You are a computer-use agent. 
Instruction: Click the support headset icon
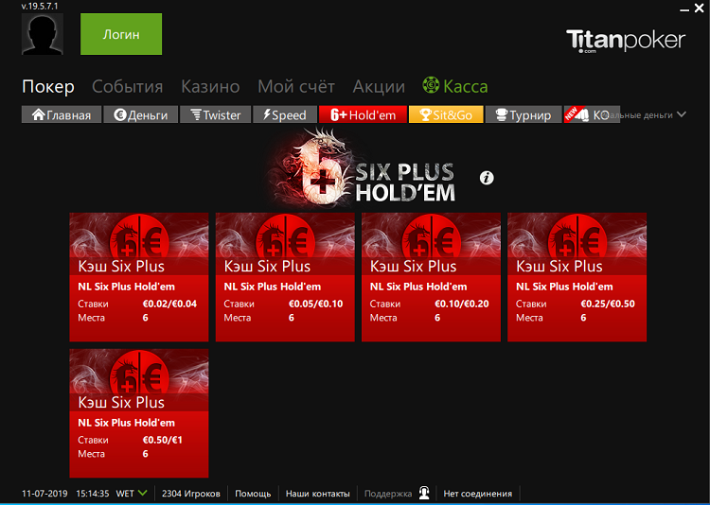click(x=424, y=493)
